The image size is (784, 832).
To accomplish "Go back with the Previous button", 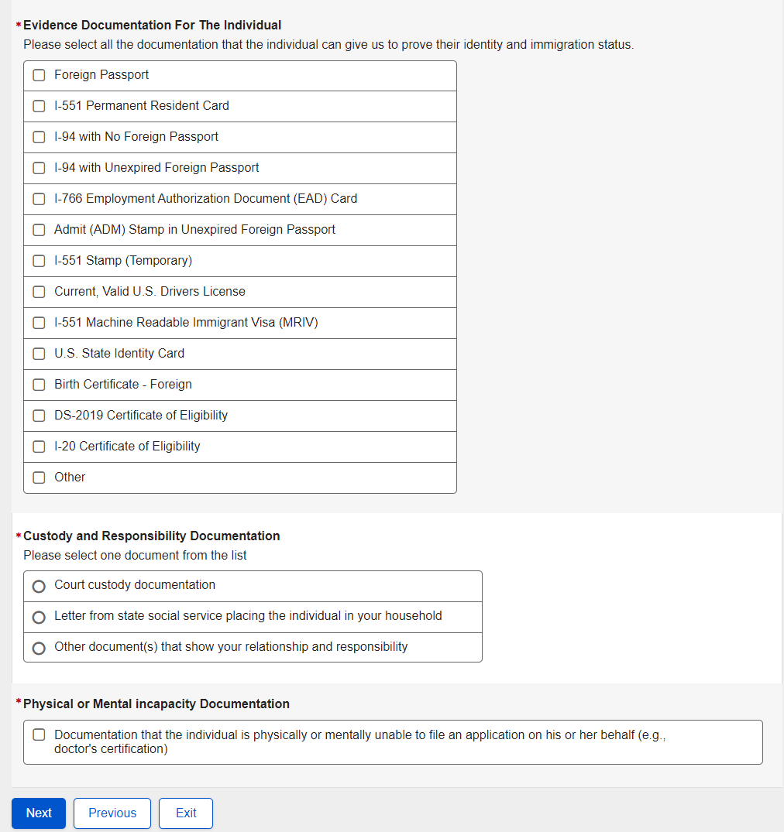I will [x=112, y=813].
